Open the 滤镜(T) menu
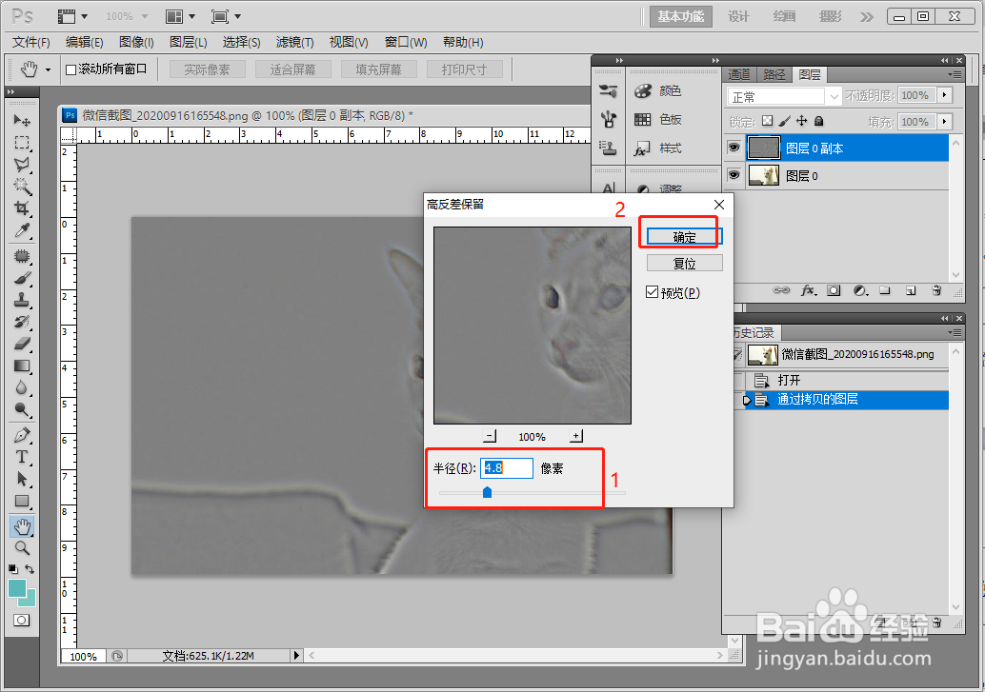The height and width of the screenshot is (692, 985). coord(294,42)
